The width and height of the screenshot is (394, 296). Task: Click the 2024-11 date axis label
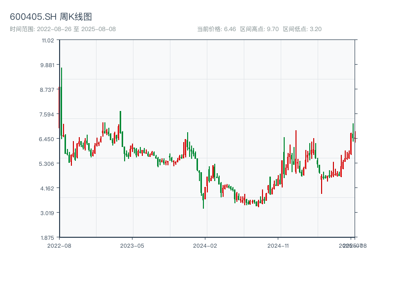(x=278, y=245)
